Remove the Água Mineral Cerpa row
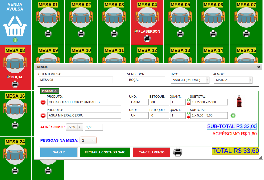Viewport: 264px width, 180px height. click(43, 115)
